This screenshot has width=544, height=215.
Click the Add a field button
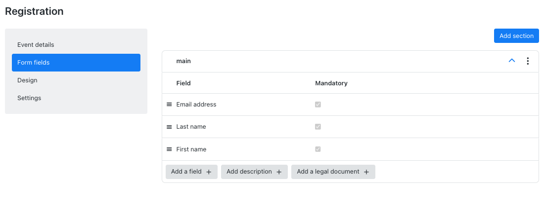(x=191, y=172)
